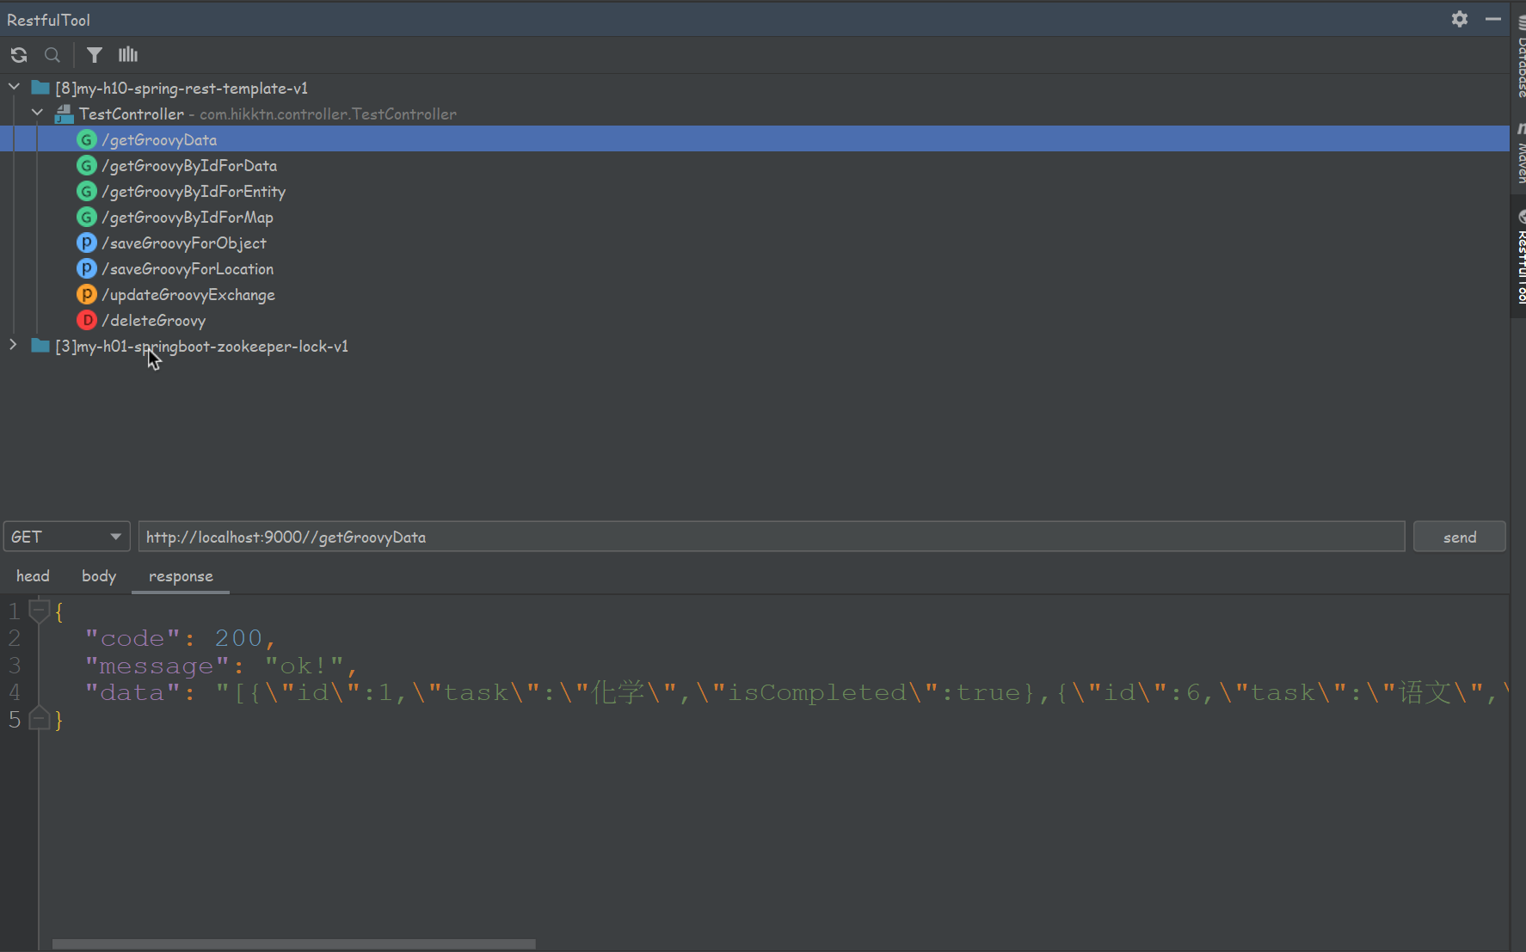Select the TestController tree row
Viewport: 1526px width, 952px height.
[x=754, y=114]
